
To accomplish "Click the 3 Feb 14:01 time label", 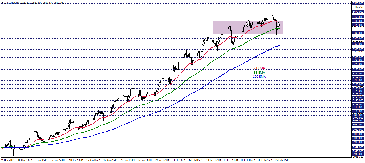I will click(x=179, y=160).
